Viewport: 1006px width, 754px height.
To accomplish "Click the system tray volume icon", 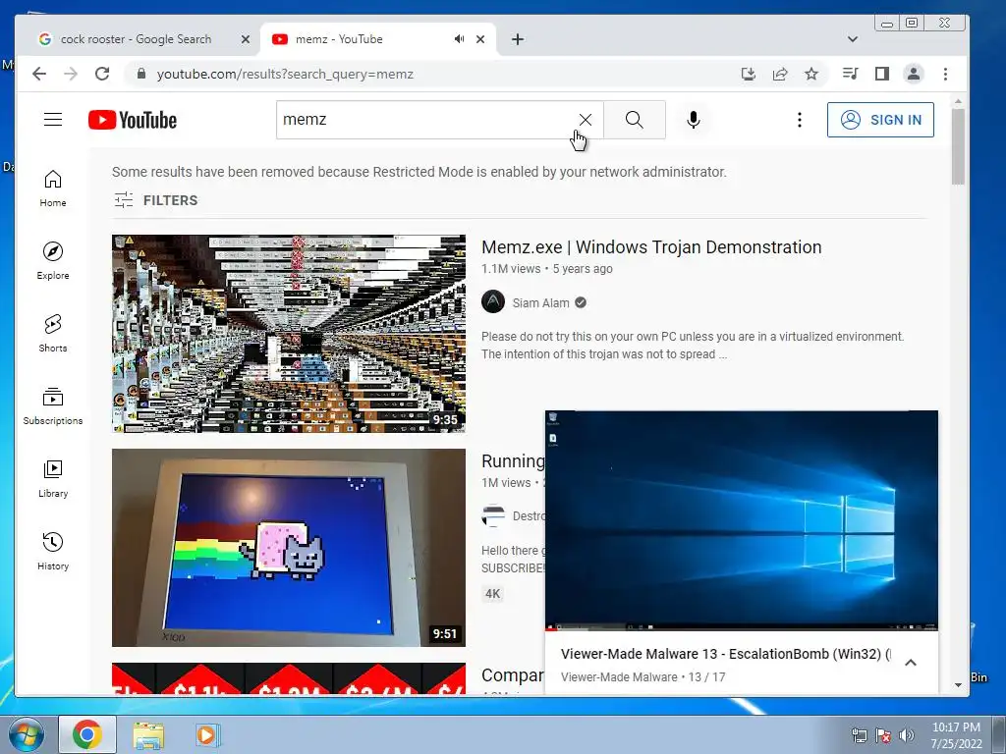I will coord(906,734).
